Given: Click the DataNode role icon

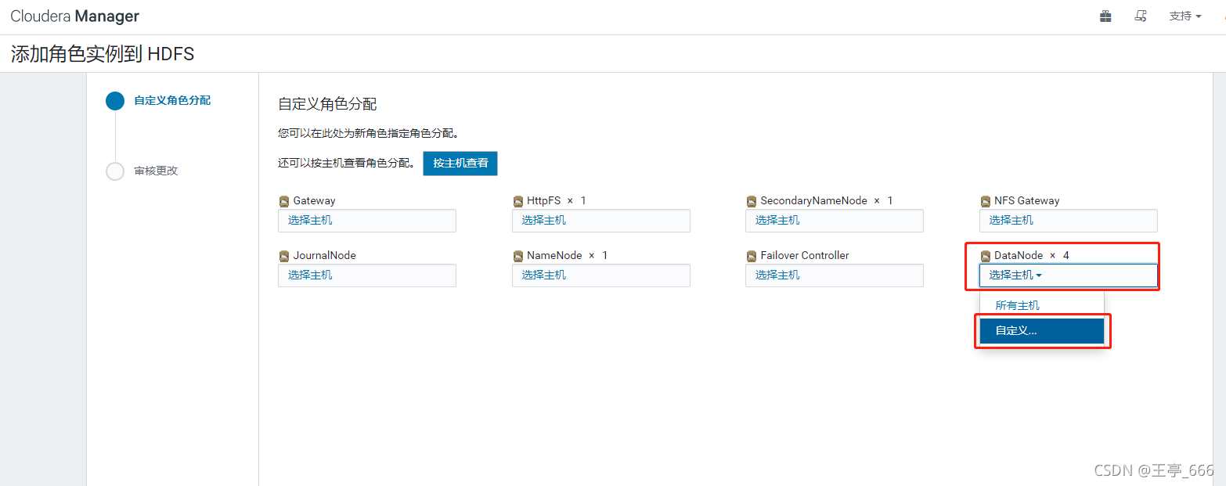Looking at the screenshot, I should click(x=986, y=255).
